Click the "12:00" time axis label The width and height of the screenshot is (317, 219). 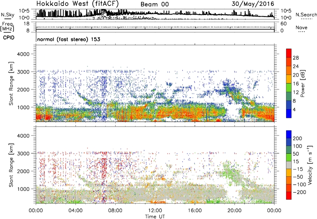pos(155,211)
